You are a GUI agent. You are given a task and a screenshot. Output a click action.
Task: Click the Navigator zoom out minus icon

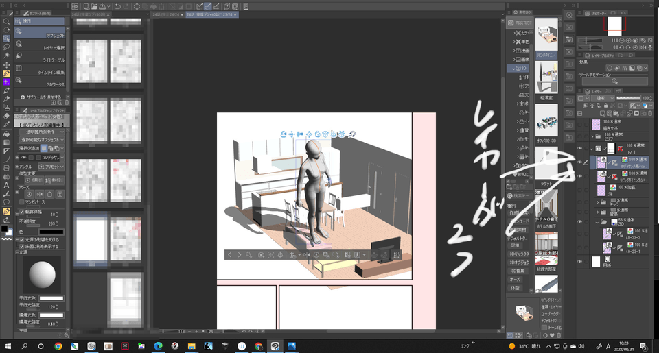pyautogui.click(x=622, y=40)
